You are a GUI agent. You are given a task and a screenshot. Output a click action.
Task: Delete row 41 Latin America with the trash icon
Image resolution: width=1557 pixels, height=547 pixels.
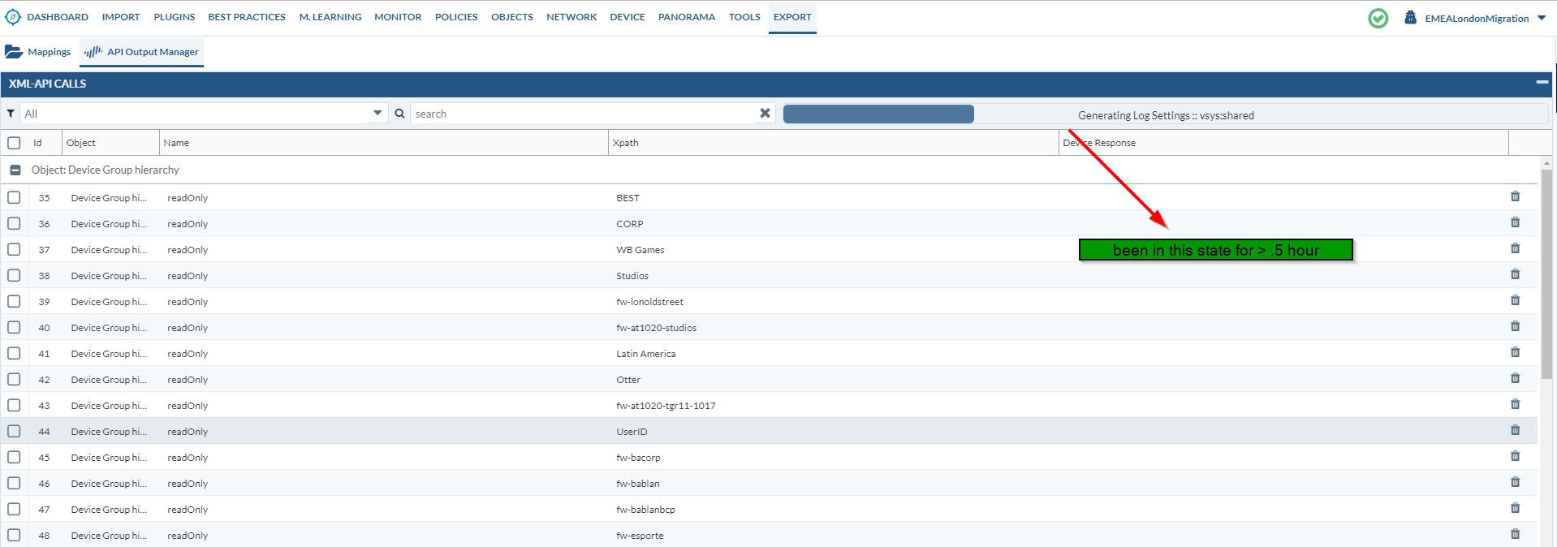1515,352
